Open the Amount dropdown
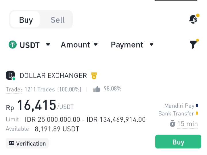The image size is (207, 155). (x=79, y=45)
